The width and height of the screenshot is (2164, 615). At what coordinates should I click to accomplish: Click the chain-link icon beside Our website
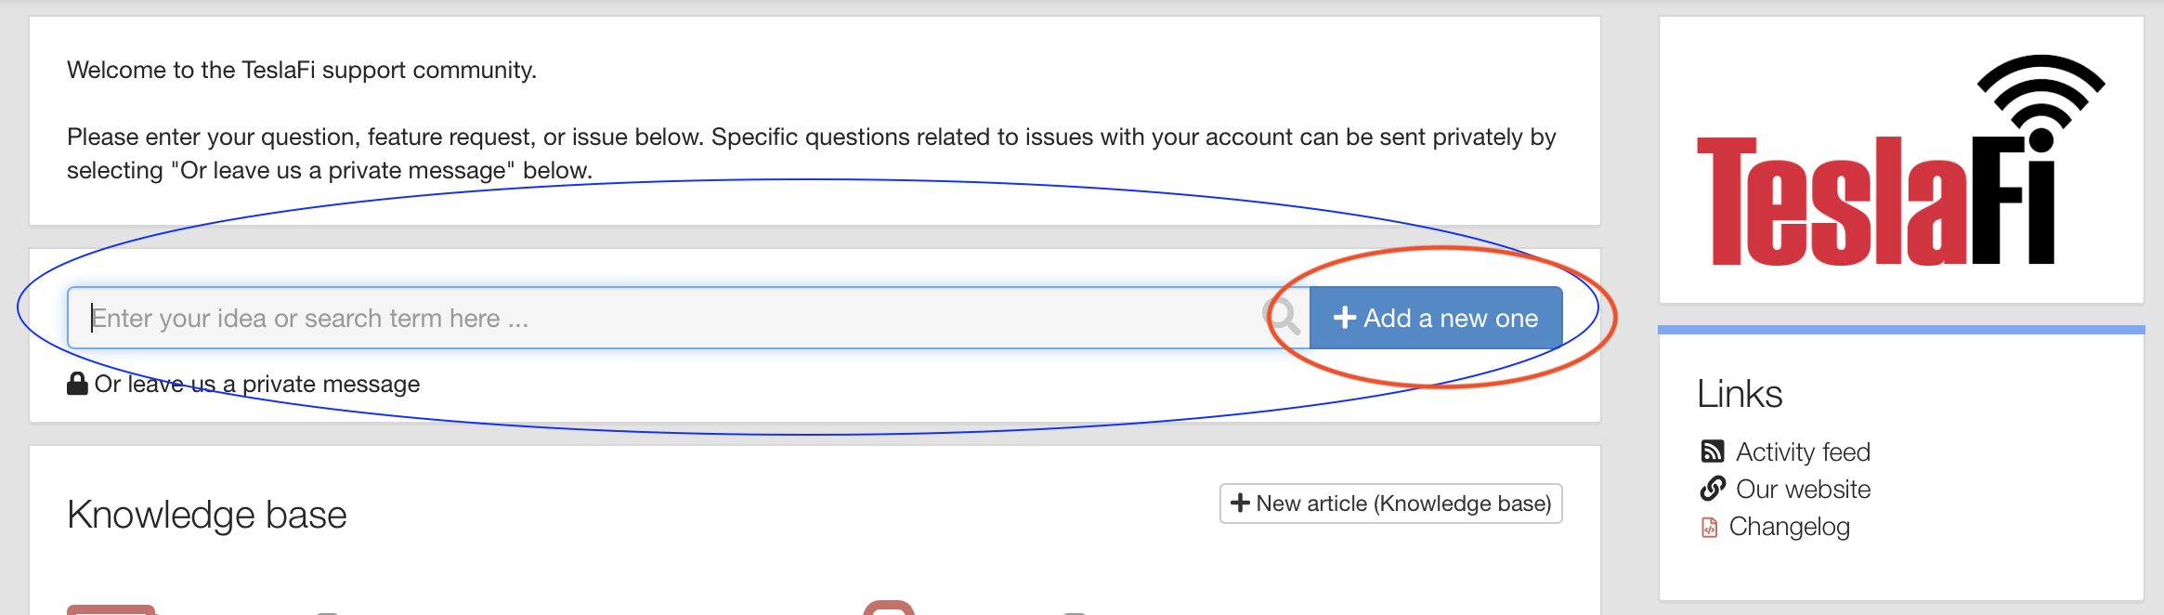[1713, 489]
